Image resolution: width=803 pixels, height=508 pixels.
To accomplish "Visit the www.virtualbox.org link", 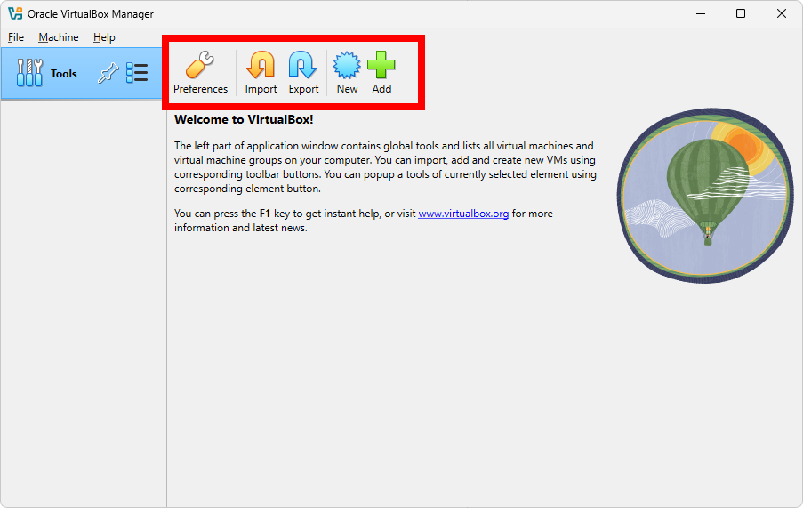I will click(463, 214).
